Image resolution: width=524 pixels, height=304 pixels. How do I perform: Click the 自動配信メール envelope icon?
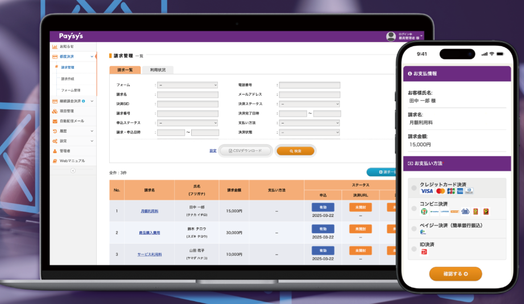click(55, 121)
